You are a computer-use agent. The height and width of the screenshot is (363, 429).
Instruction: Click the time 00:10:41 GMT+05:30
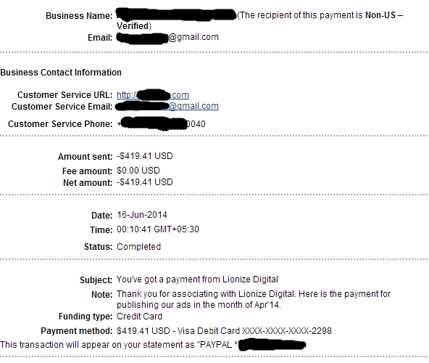pyautogui.click(x=158, y=229)
